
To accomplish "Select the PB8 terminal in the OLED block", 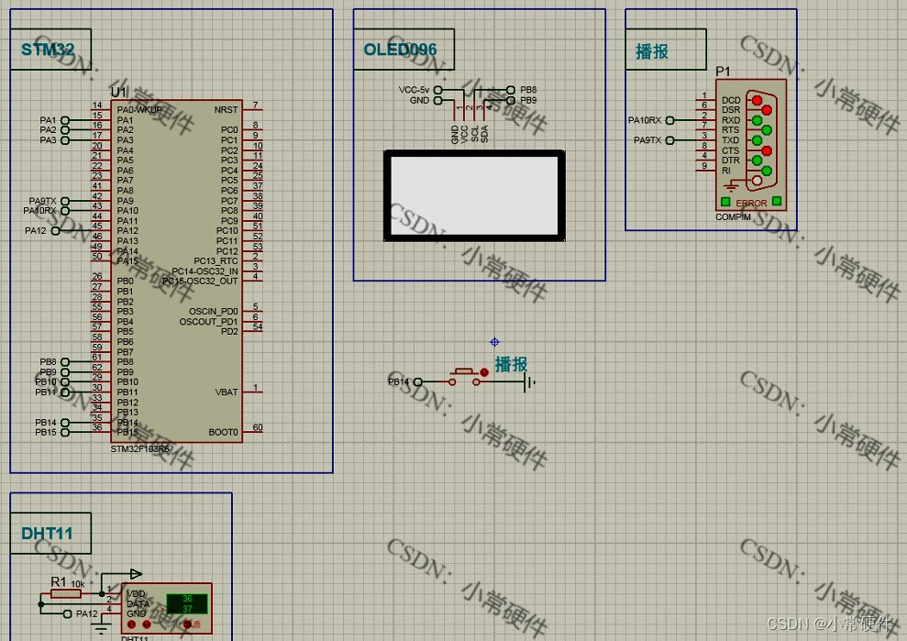I will pos(511,90).
